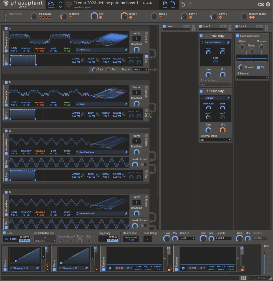Click the dist macro knob
This screenshot has width=273, height=281.
point(94,16)
